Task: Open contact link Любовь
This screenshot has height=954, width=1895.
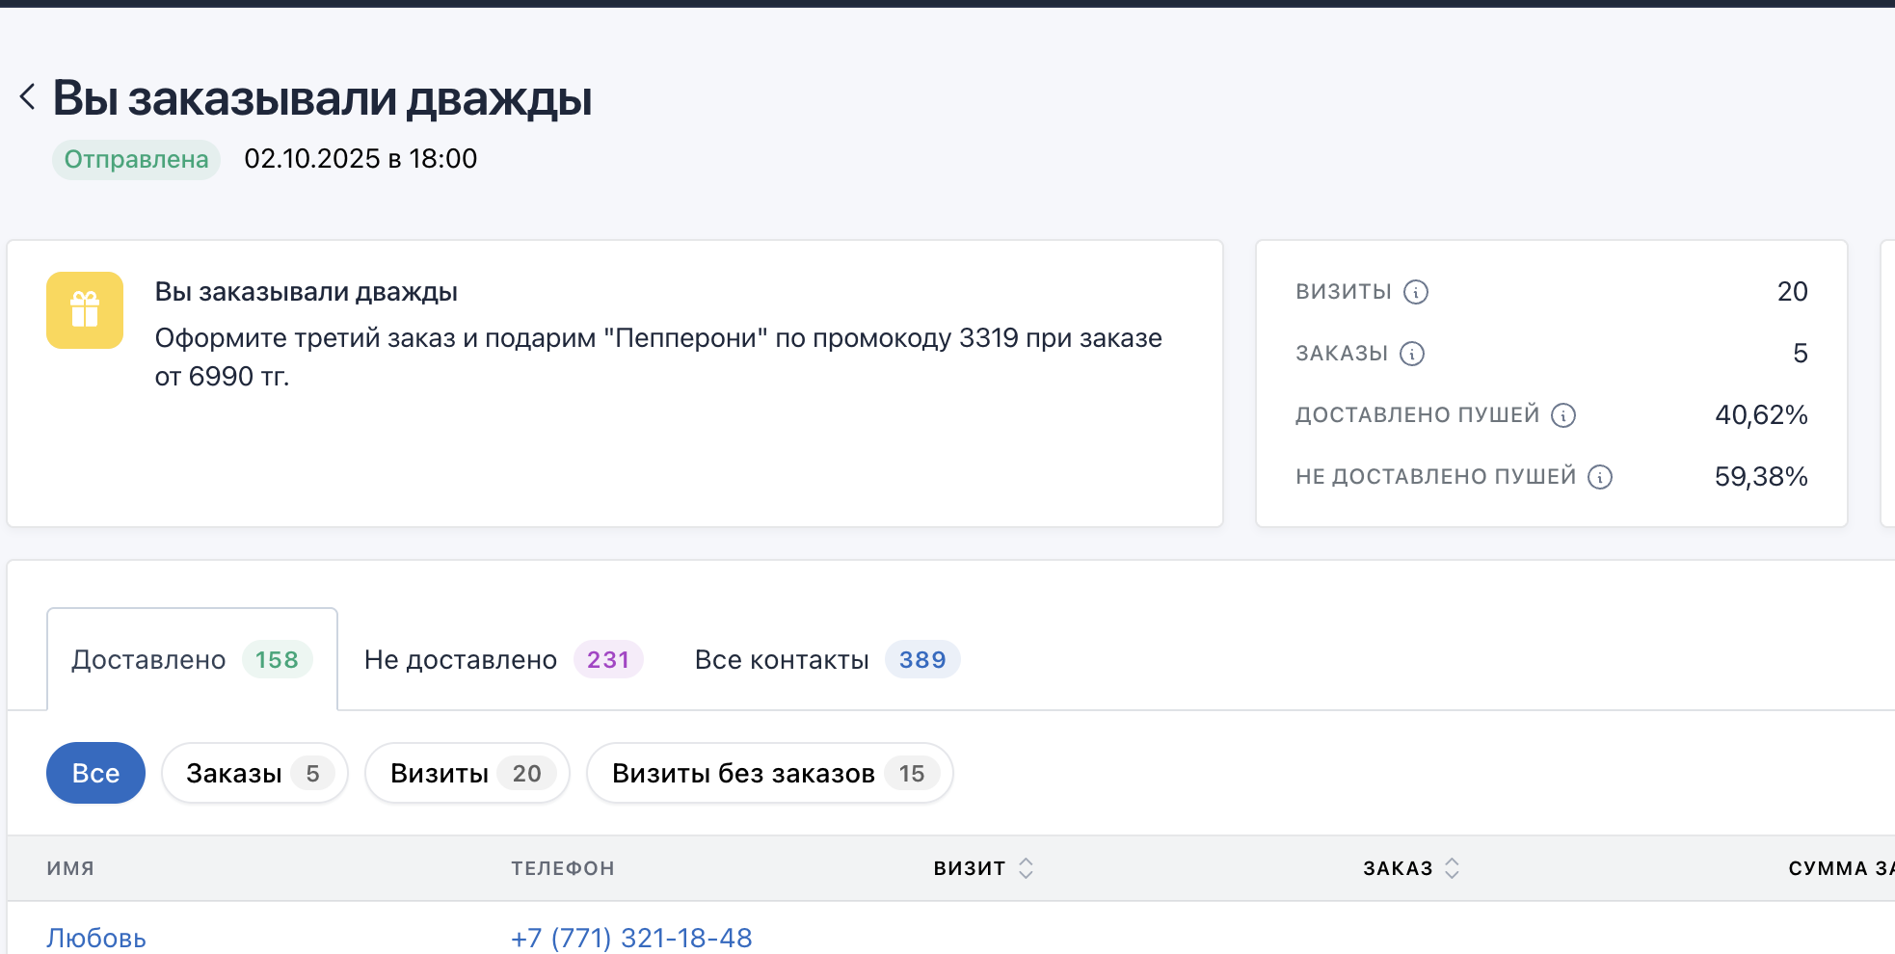Action: pos(96,938)
